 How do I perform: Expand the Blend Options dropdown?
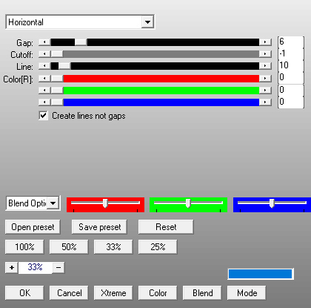[x=53, y=203]
